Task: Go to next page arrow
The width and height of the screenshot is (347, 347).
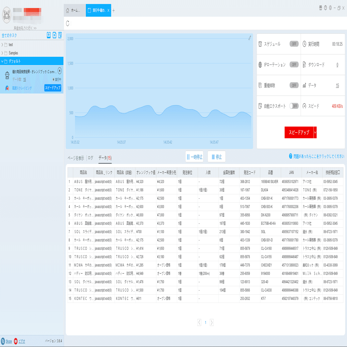Action: click(x=211, y=322)
